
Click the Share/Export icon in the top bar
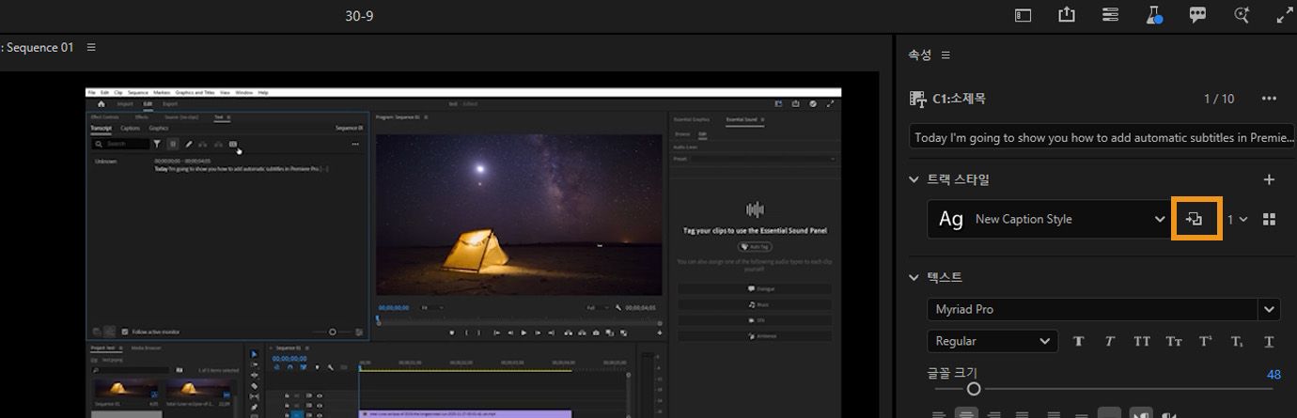pyautogui.click(x=1067, y=15)
